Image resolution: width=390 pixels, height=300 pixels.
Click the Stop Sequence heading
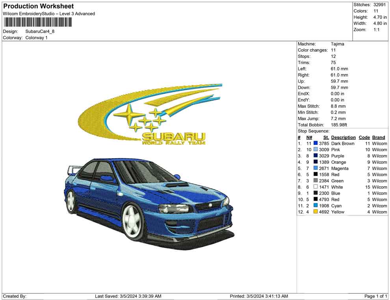coord(313,131)
